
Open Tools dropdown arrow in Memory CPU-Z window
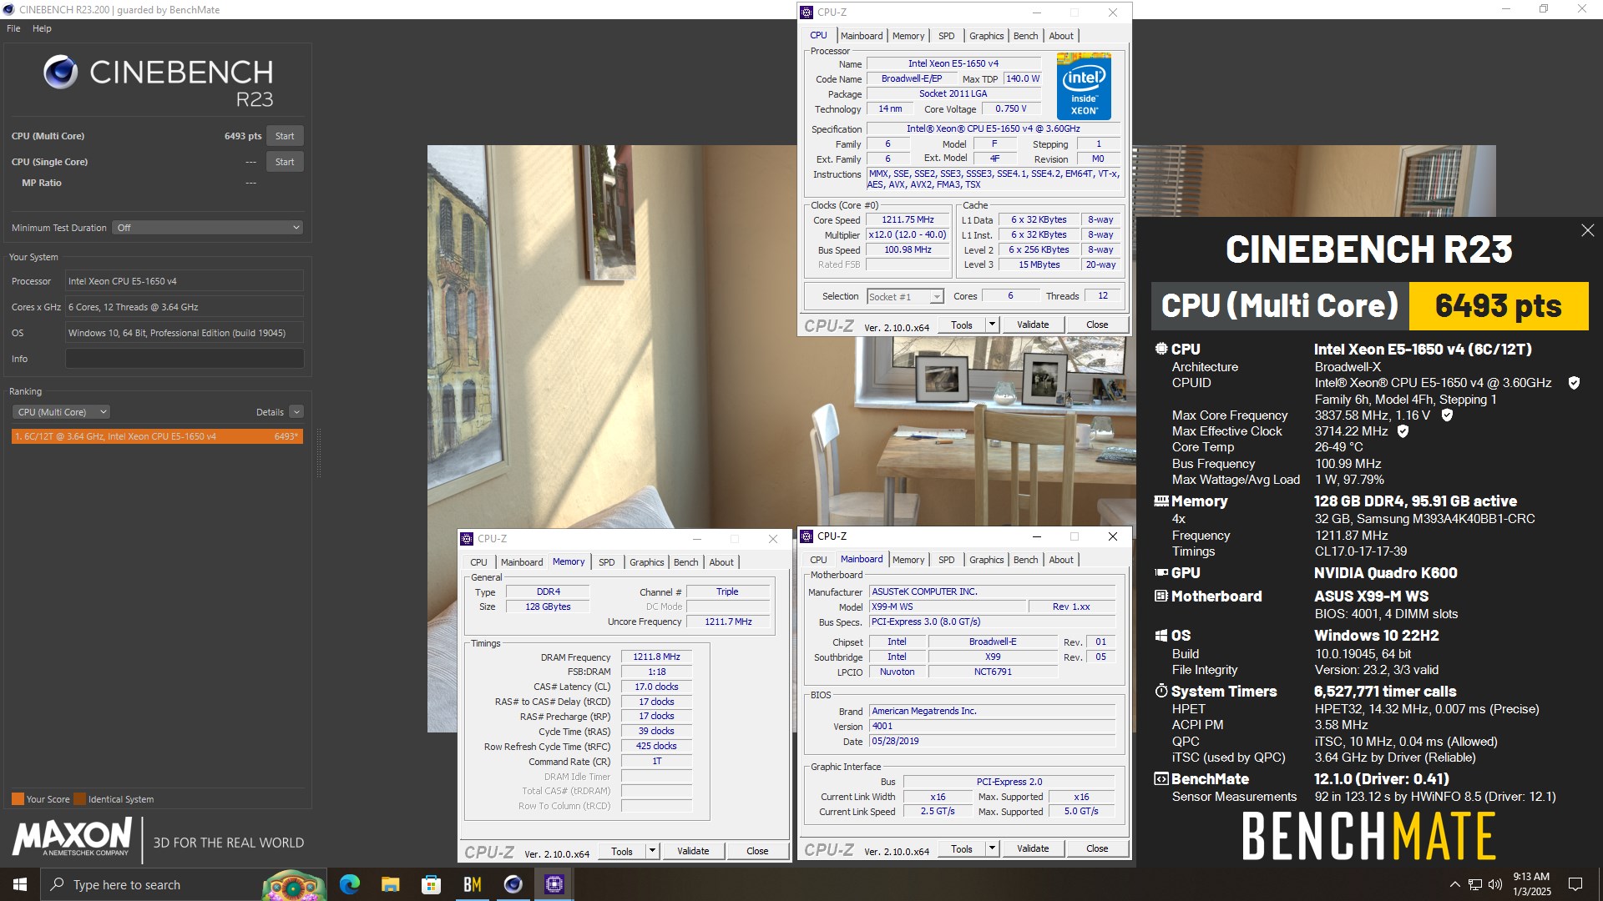[652, 851]
